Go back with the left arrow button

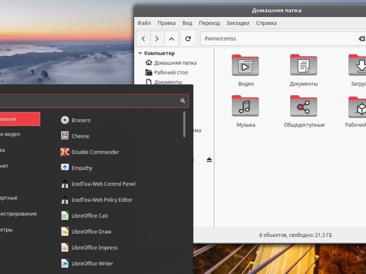pos(143,39)
